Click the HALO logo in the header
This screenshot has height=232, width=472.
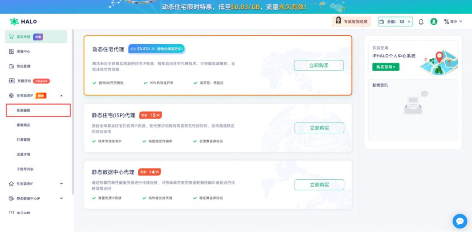coord(24,22)
